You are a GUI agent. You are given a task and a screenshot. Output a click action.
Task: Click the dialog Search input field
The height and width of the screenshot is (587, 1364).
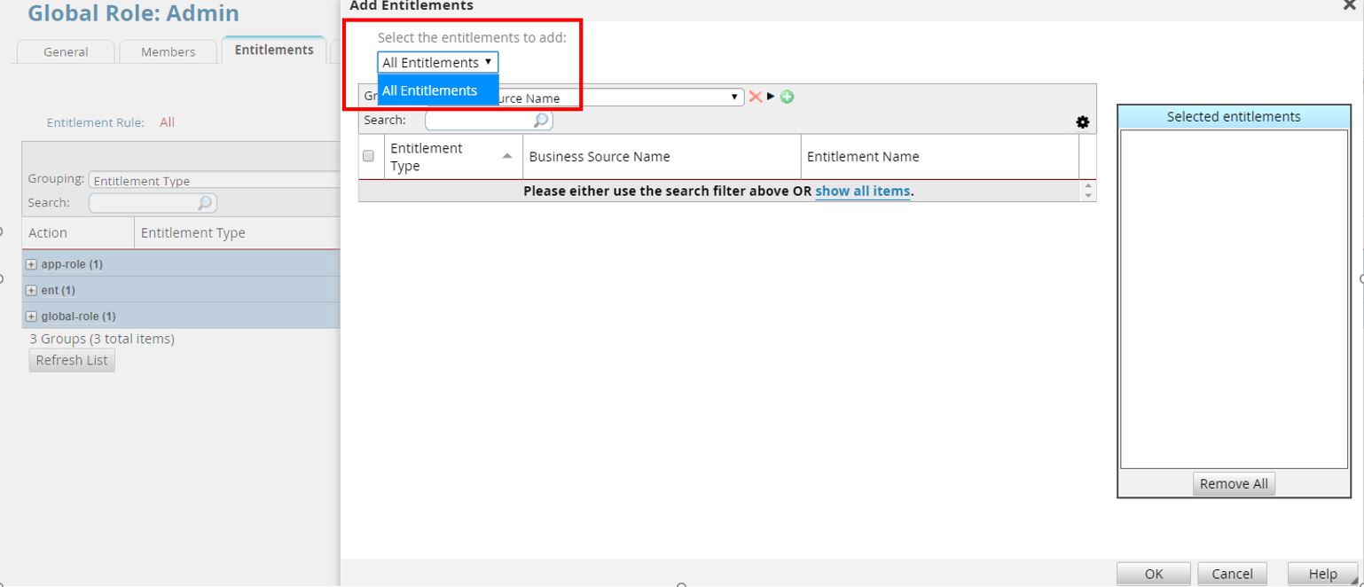coord(489,120)
